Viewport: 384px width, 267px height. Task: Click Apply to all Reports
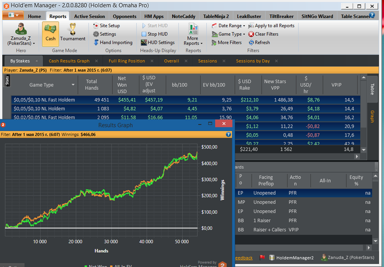[x=272, y=25]
